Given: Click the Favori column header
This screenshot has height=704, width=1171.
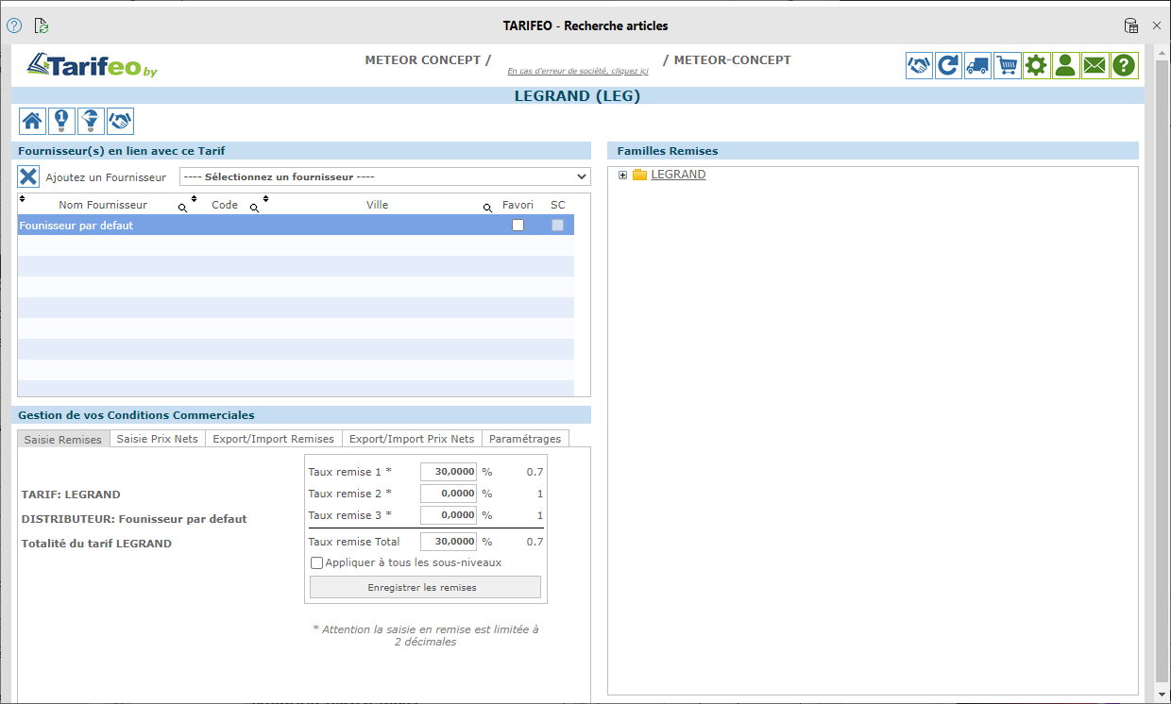Looking at the screenshot, I should pos(518,205).
